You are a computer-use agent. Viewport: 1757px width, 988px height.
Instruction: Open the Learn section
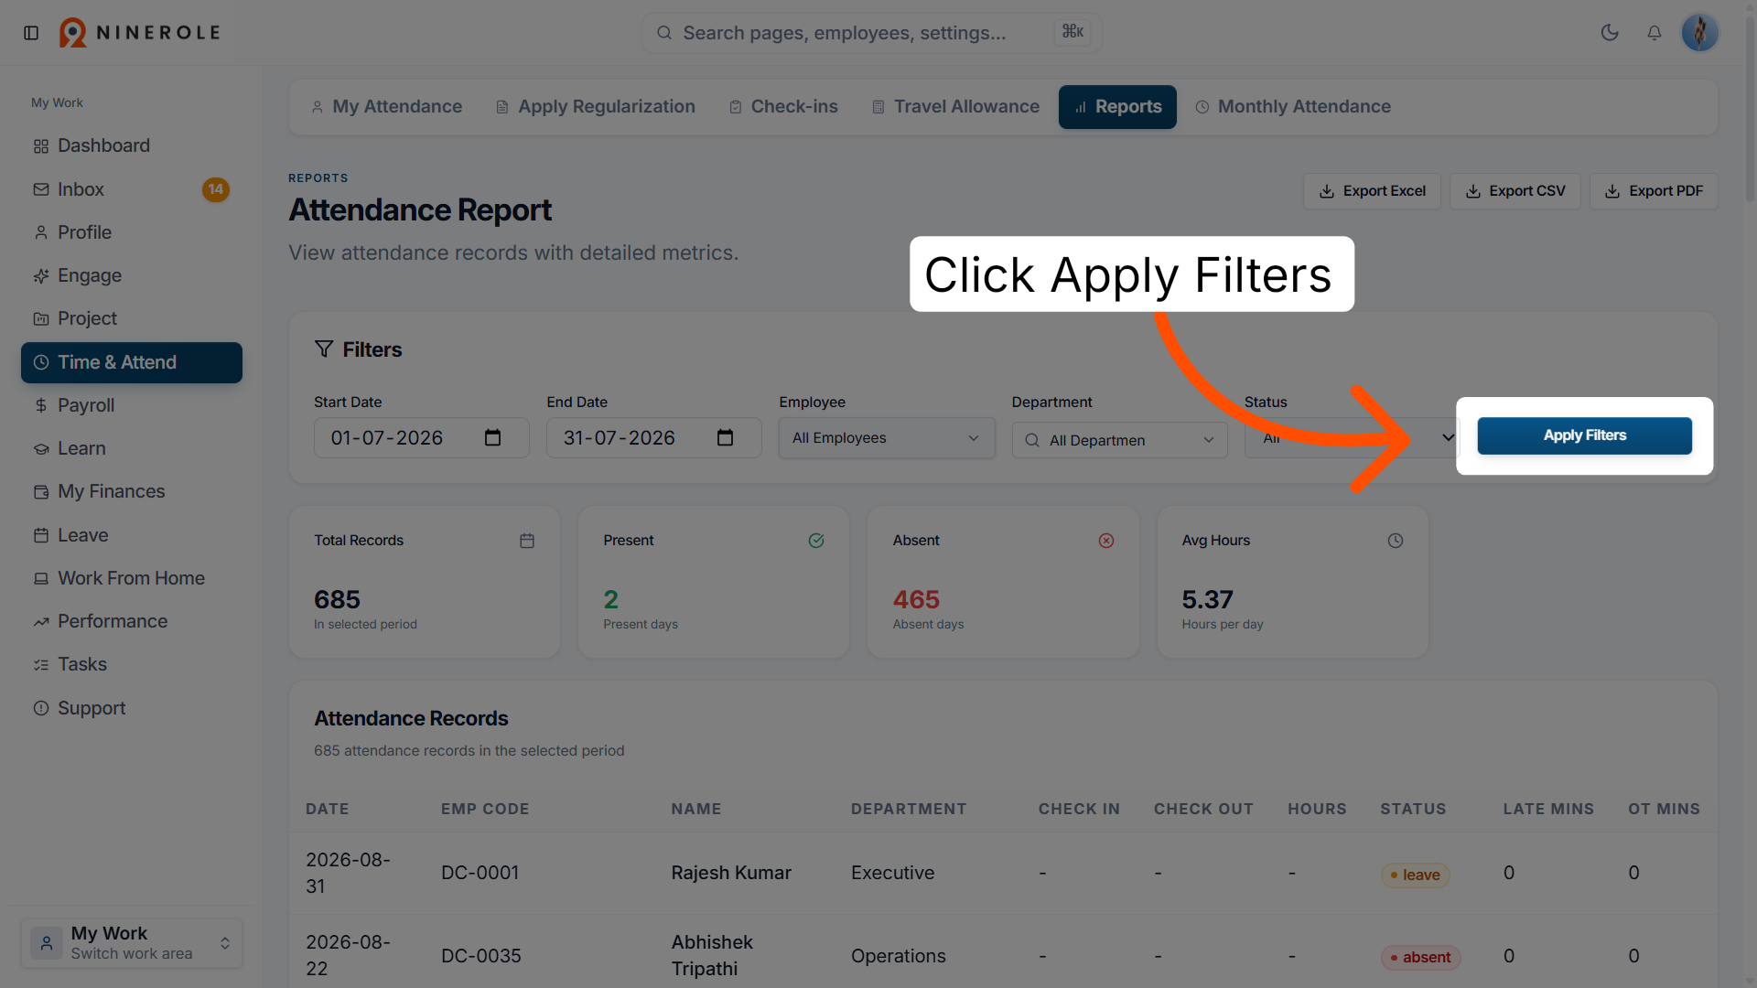click(132, 448)
